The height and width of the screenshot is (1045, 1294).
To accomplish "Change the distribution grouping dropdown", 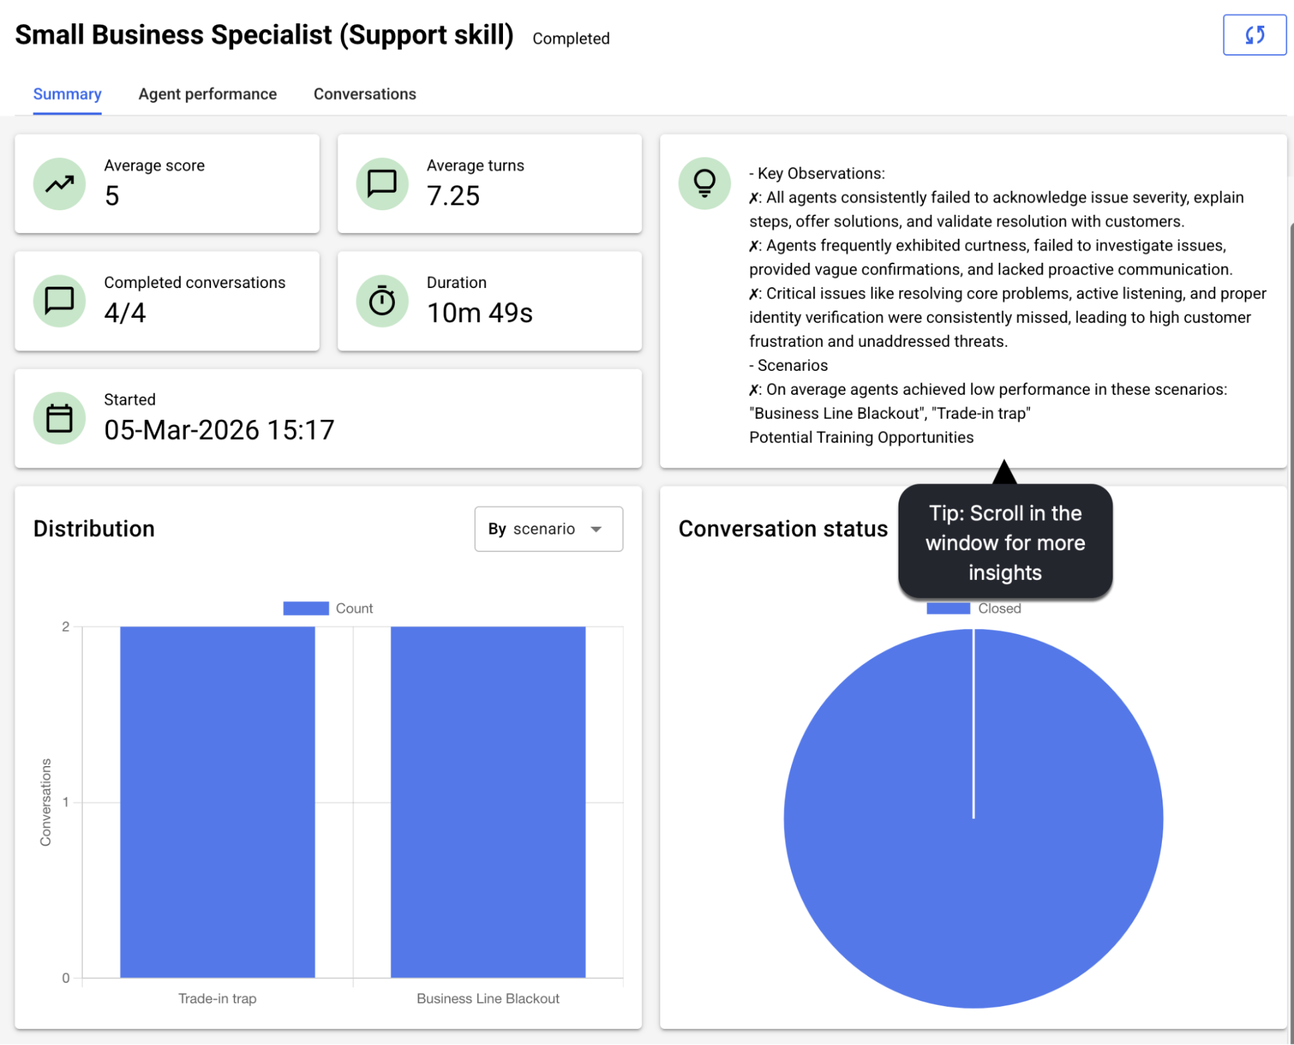I will tap(548, 529).
